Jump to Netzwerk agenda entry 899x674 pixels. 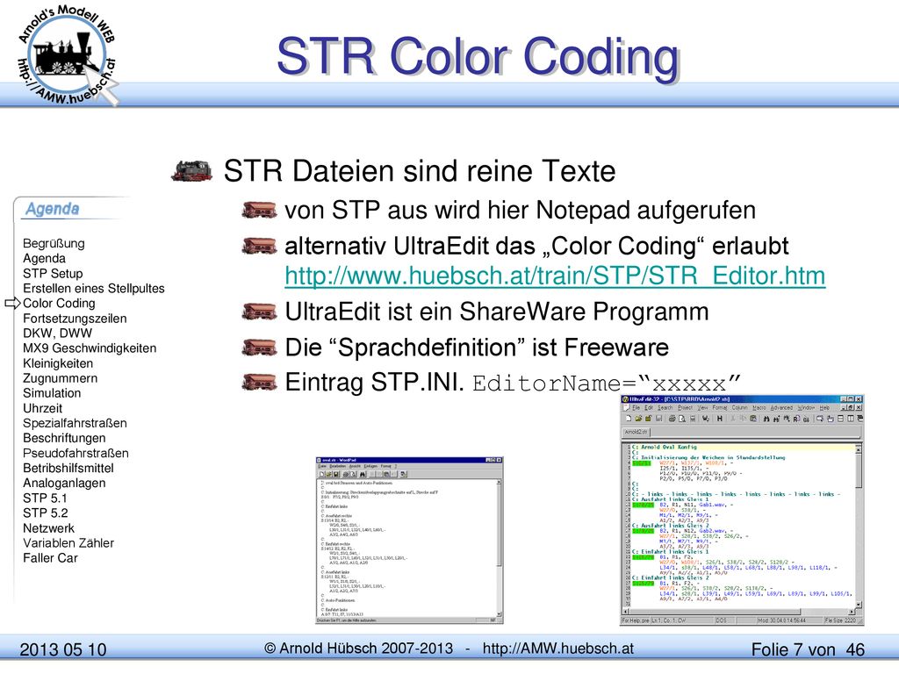49,527
